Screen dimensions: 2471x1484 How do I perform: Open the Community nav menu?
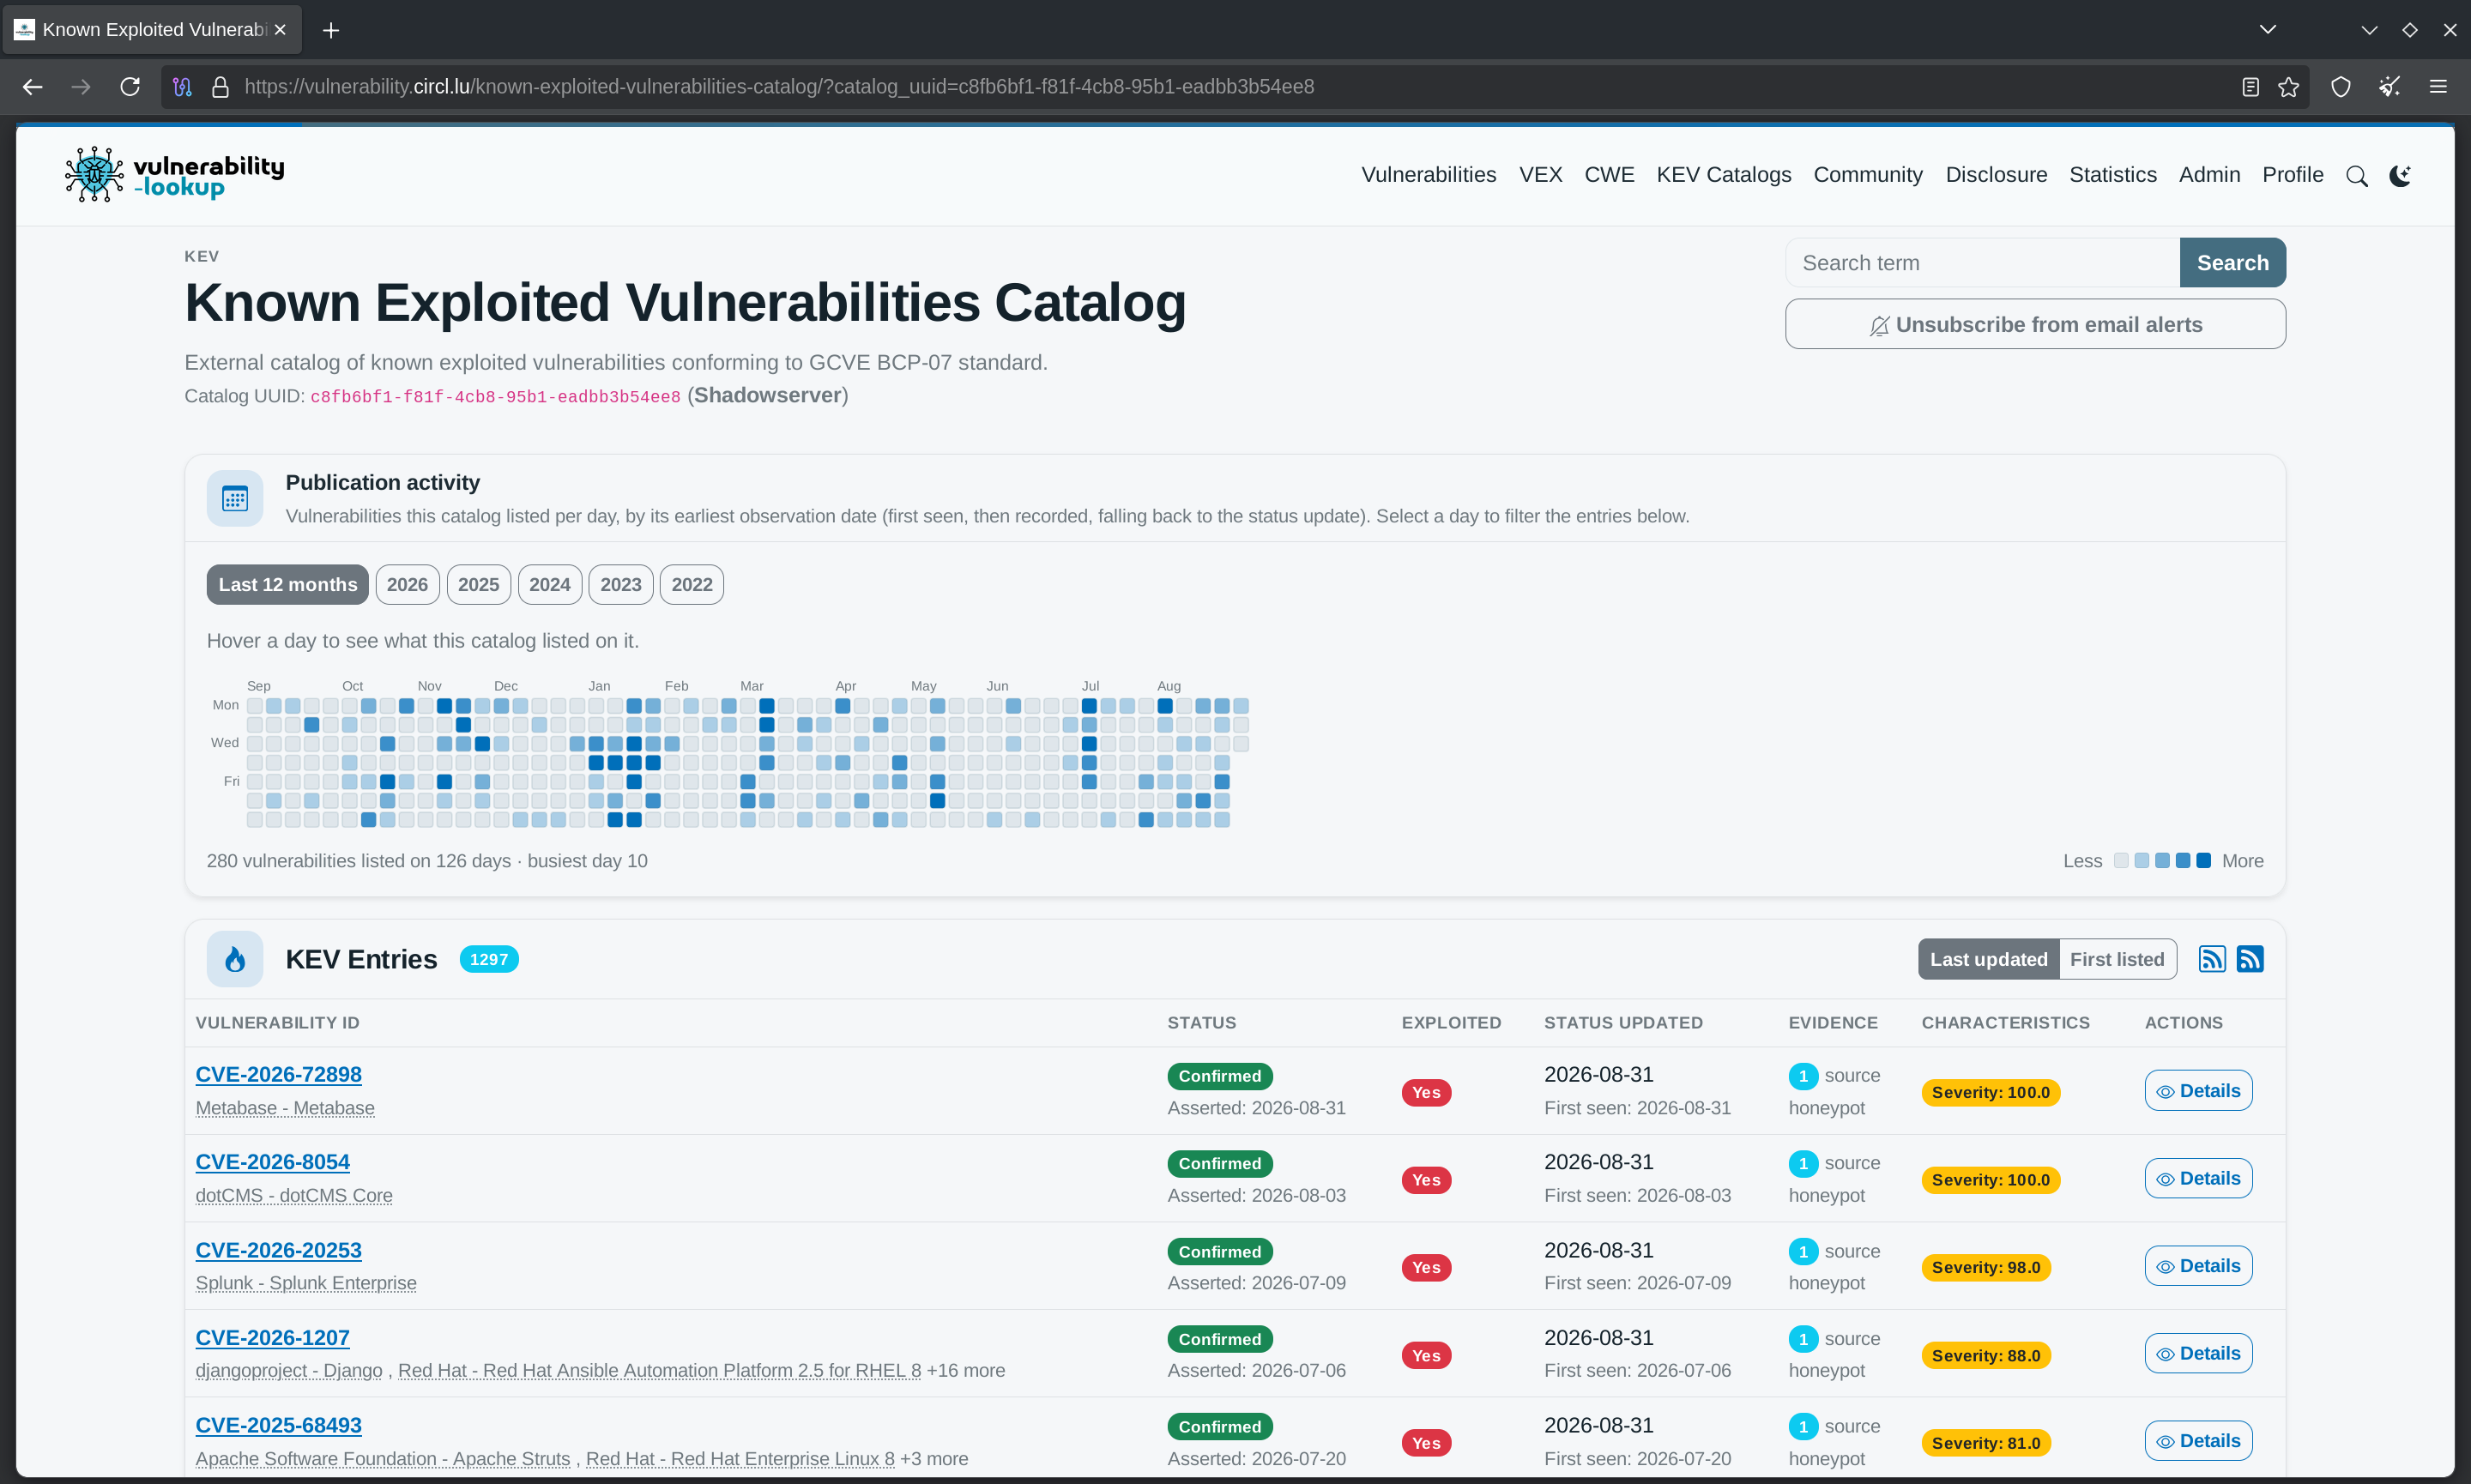point(1868,175)
